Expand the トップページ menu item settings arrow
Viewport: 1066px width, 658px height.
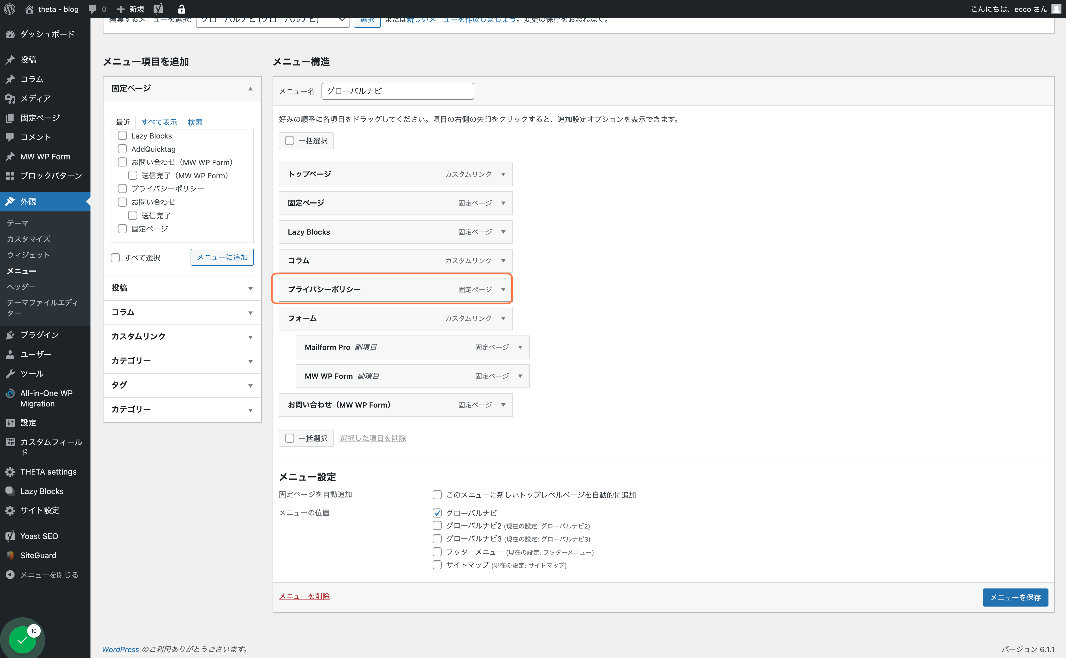click(x=503, y=174)
